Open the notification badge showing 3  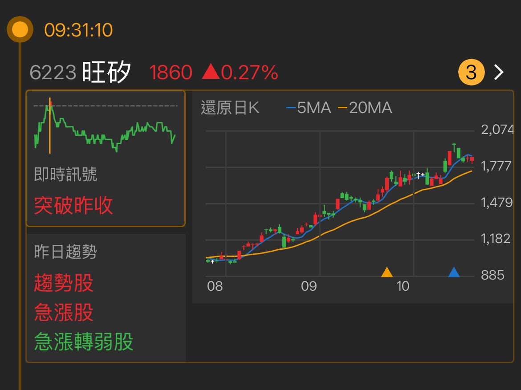click(471, 72)
